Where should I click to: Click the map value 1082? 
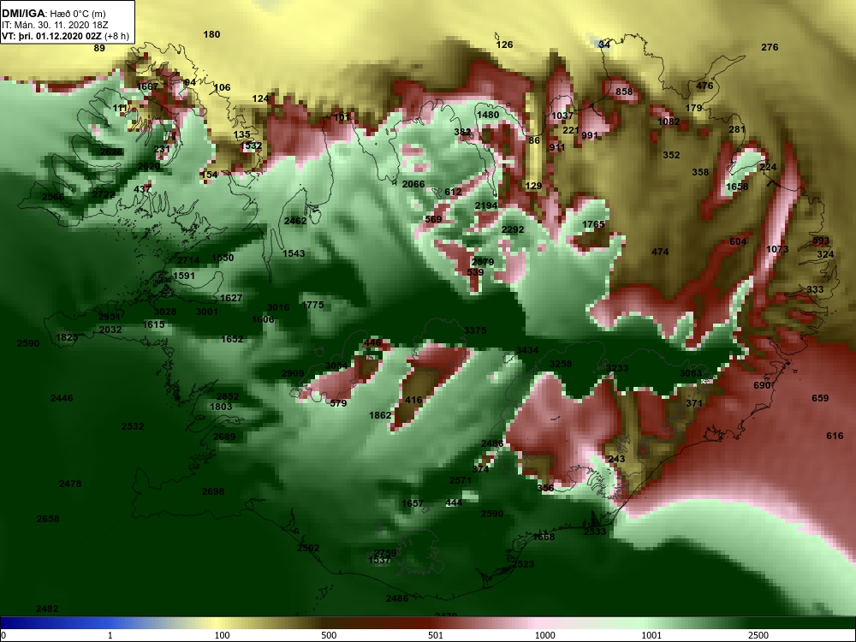(x=669, y=122)
